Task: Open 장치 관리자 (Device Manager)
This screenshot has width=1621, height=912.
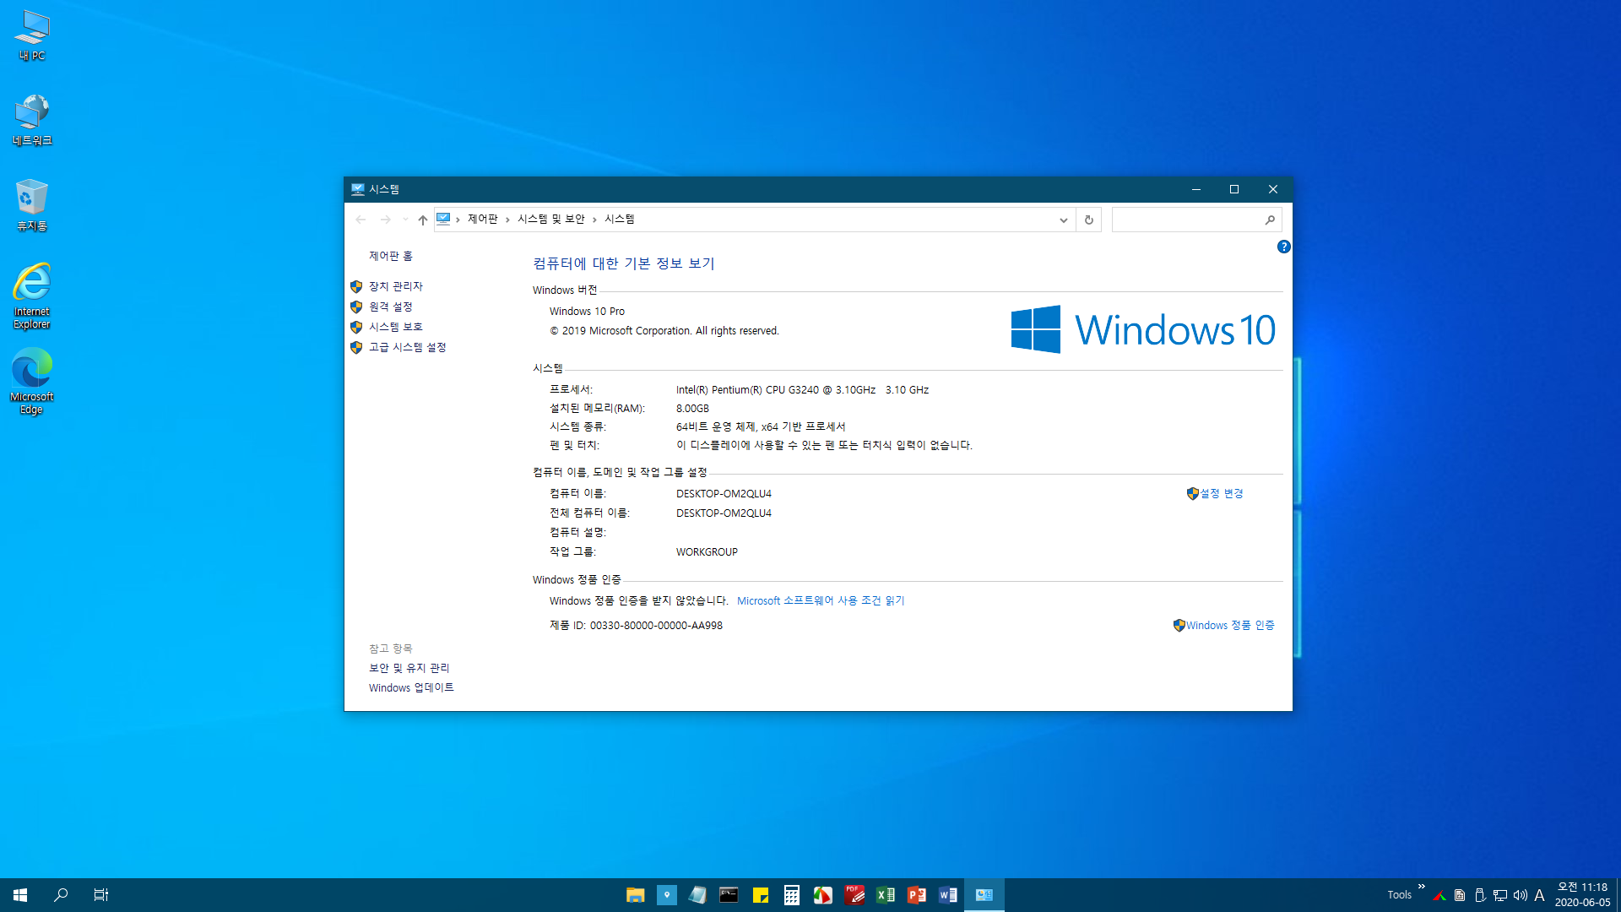Action: [395, 286]
